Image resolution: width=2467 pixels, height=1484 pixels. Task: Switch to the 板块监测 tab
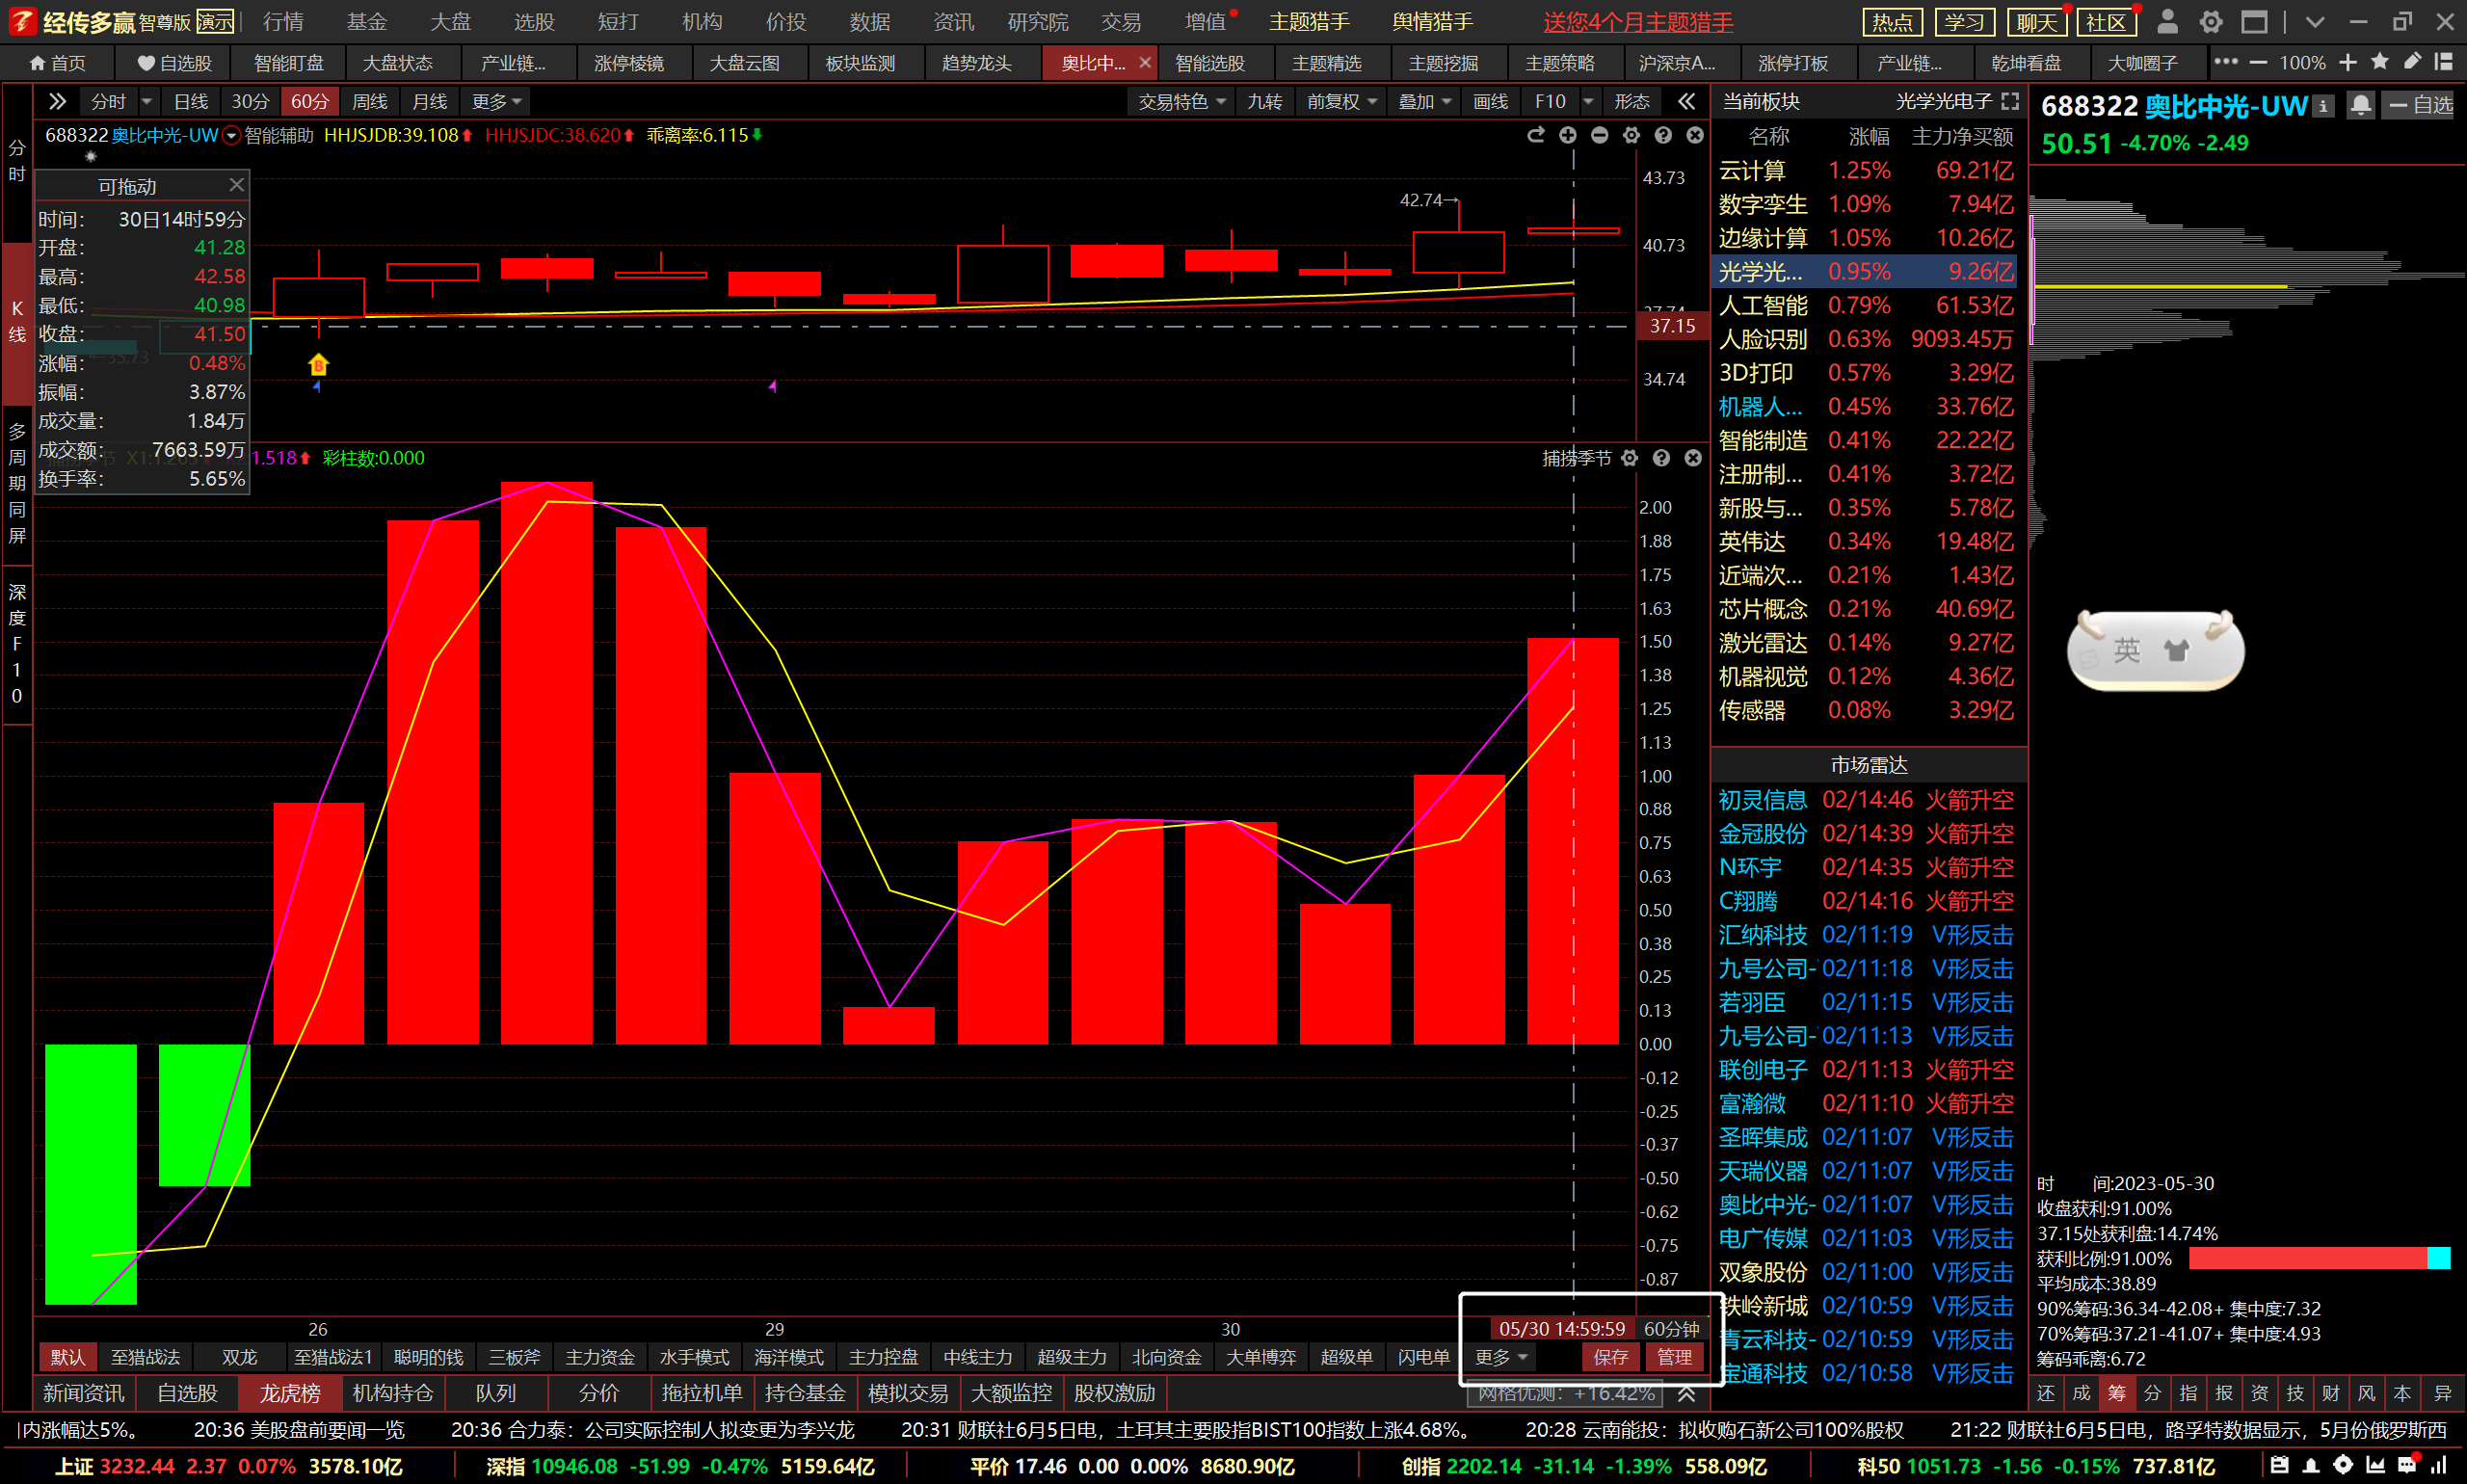point(859,63)
